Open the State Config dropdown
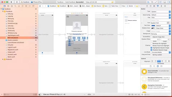 coord(161,15)
